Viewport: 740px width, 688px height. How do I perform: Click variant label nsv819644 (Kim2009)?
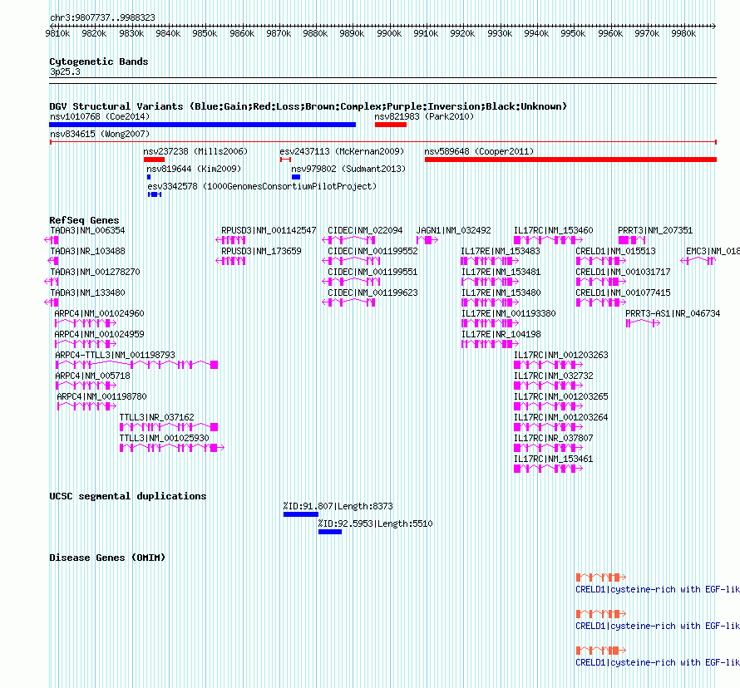194,169
